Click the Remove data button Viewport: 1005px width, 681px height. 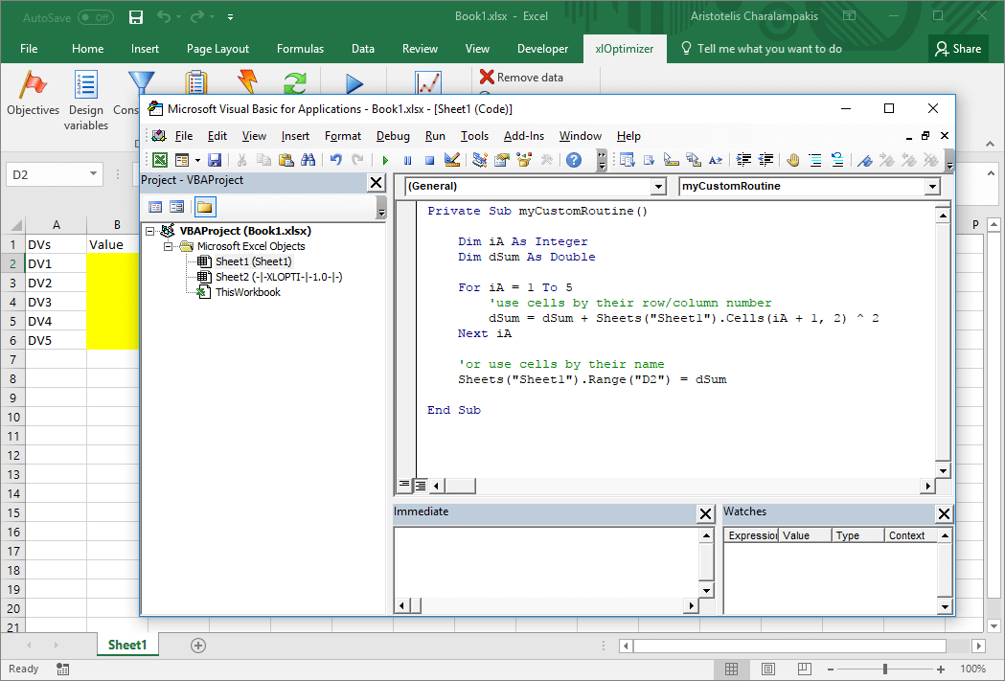[521, 78]
